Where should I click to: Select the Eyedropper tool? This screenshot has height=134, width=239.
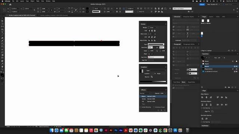(x=2, y=64)
